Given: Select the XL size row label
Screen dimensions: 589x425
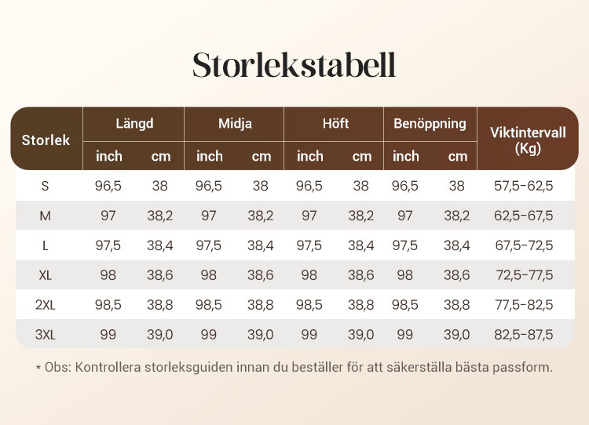Looking at the screenshot, I should tap(46, 275).
